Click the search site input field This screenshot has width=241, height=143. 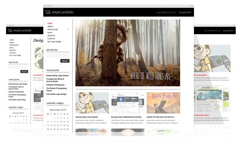click(x=58, y=55)
